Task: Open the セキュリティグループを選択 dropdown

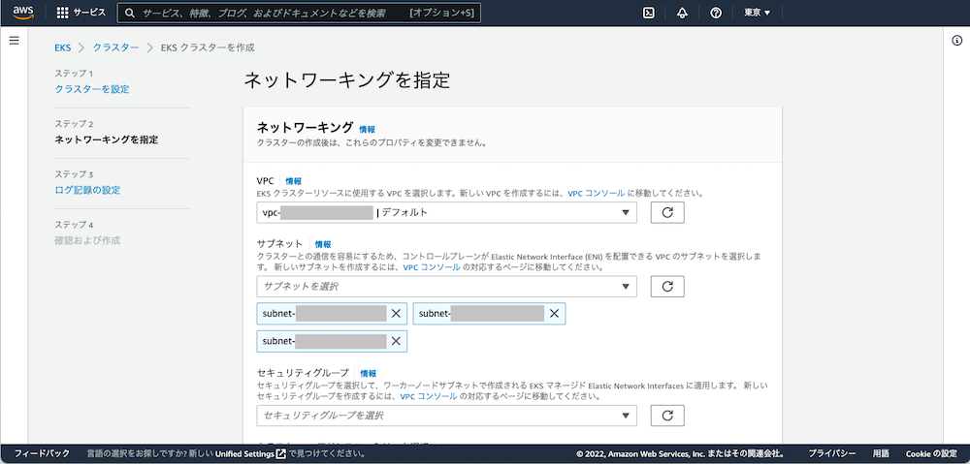Action: coord(446,416)
